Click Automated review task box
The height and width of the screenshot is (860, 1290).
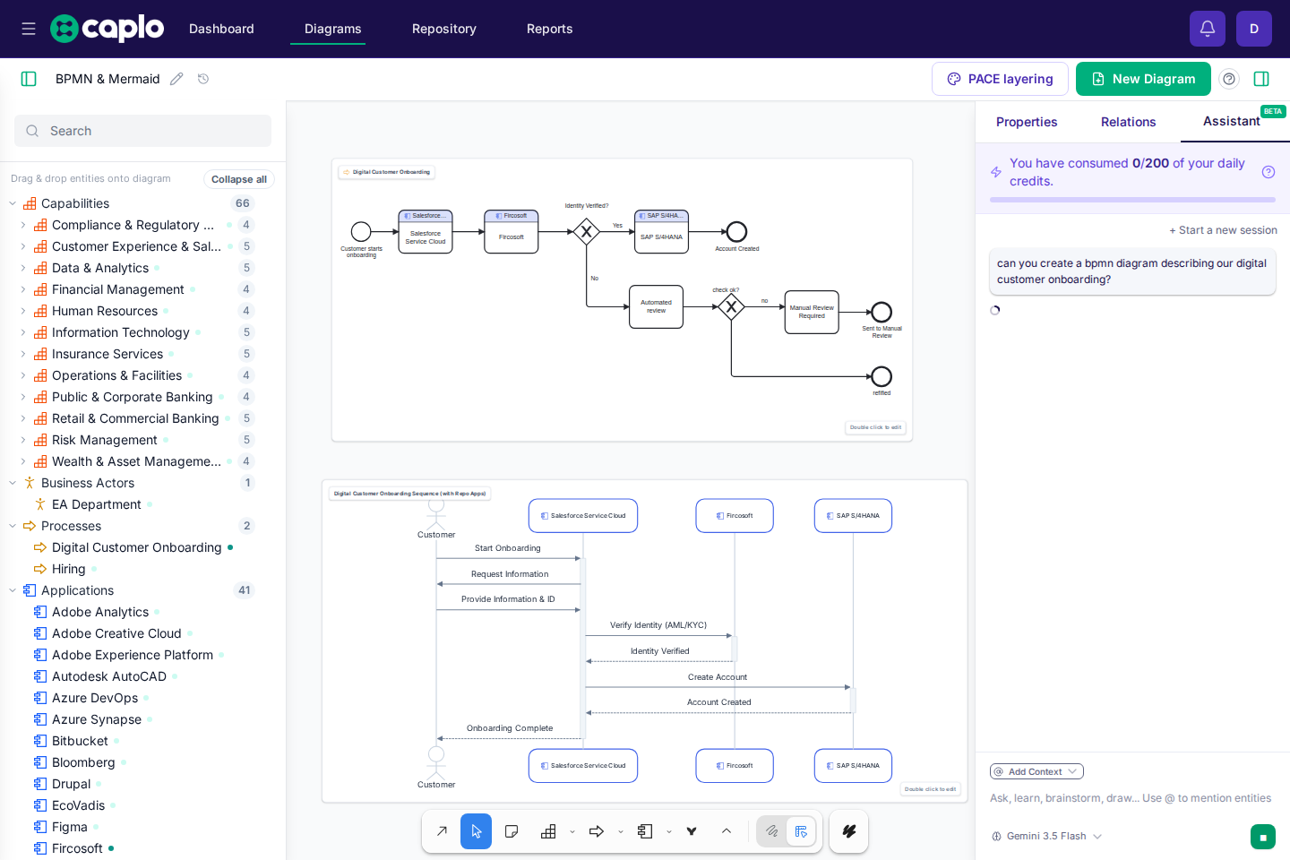coord(656,307)
